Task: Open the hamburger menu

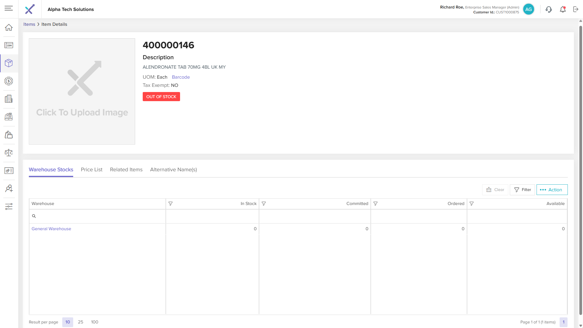Action: [9, 8]
